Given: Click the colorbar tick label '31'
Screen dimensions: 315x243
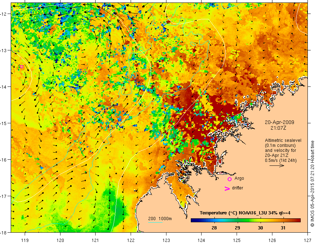Looking at the screenshot, I should pos(283,228).
